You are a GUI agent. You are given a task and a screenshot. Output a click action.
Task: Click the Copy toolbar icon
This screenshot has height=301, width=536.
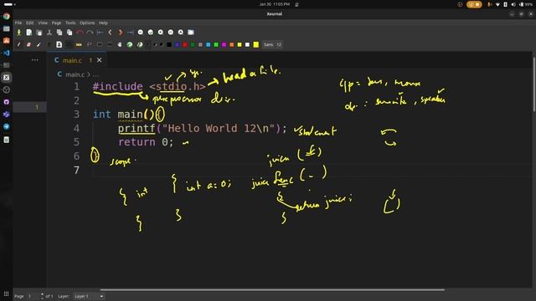pyautogui.click(x=59, y=32)
